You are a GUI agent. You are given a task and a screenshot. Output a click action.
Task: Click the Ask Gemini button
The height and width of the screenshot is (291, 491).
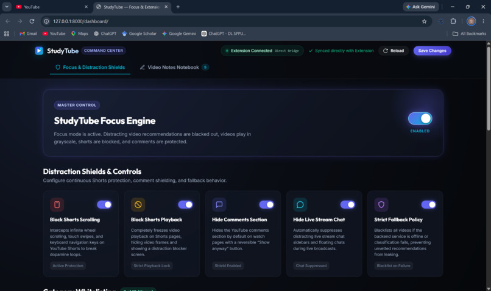[420, 7]
